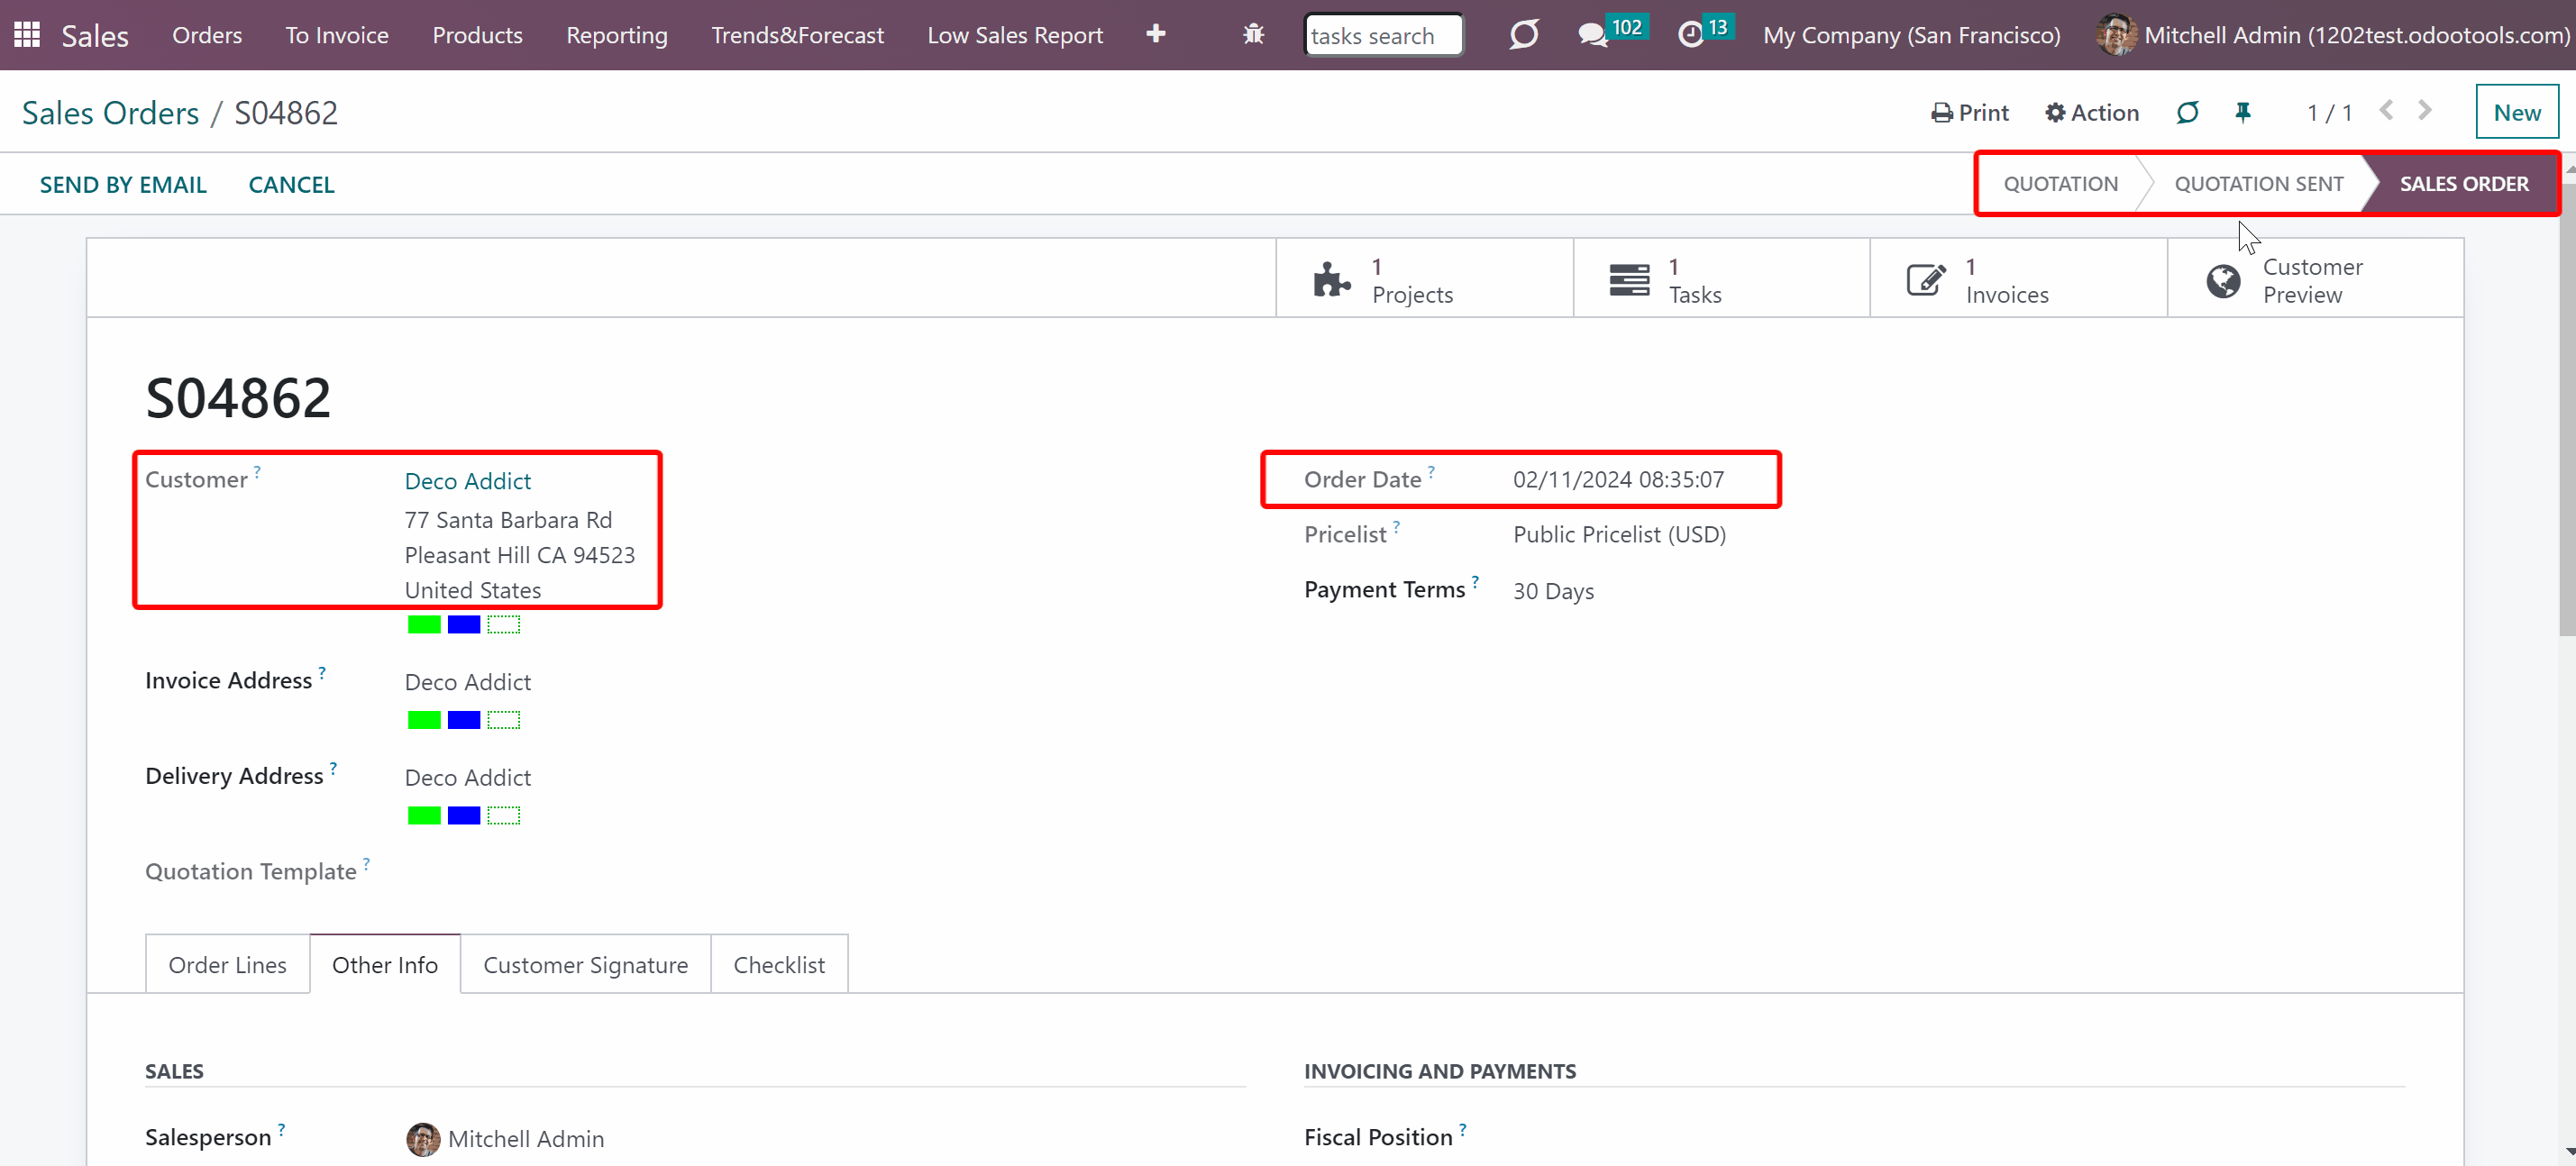Switch to the Checklist tab

[779, 964]
